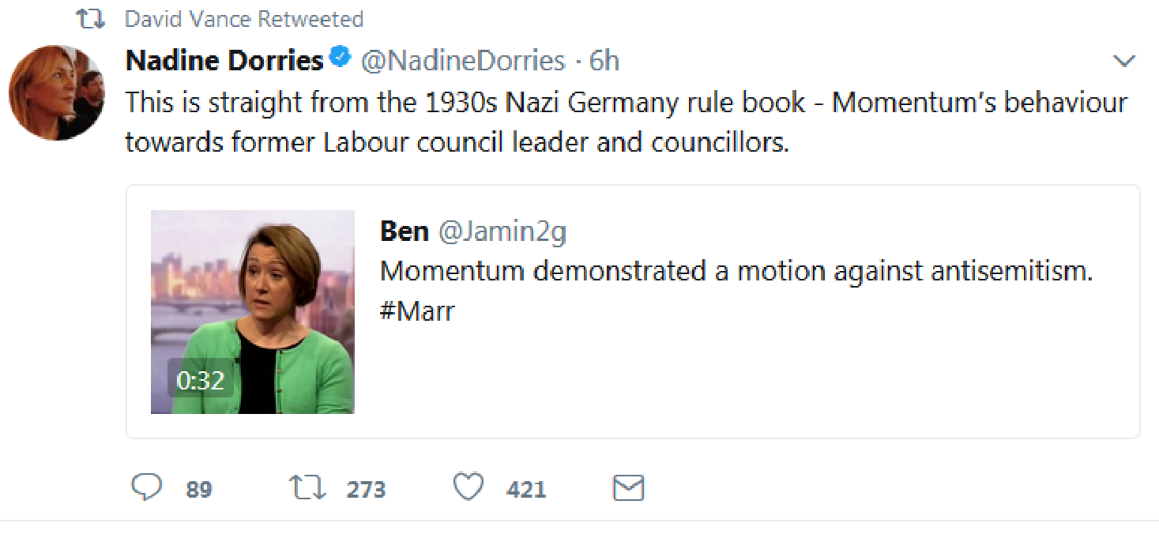Screen dimensions: 1159x538
Task: Open David Vance Retweeted link
Action: click(x=244, y=19)
